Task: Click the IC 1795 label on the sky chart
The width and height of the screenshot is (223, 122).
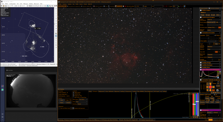Action: (38, 28)
